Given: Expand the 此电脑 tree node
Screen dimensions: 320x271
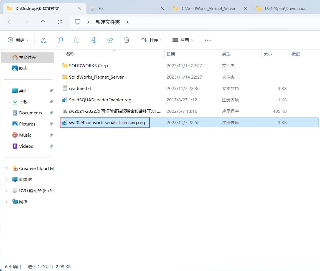Looking at the screenshot, I should [7, 180].
